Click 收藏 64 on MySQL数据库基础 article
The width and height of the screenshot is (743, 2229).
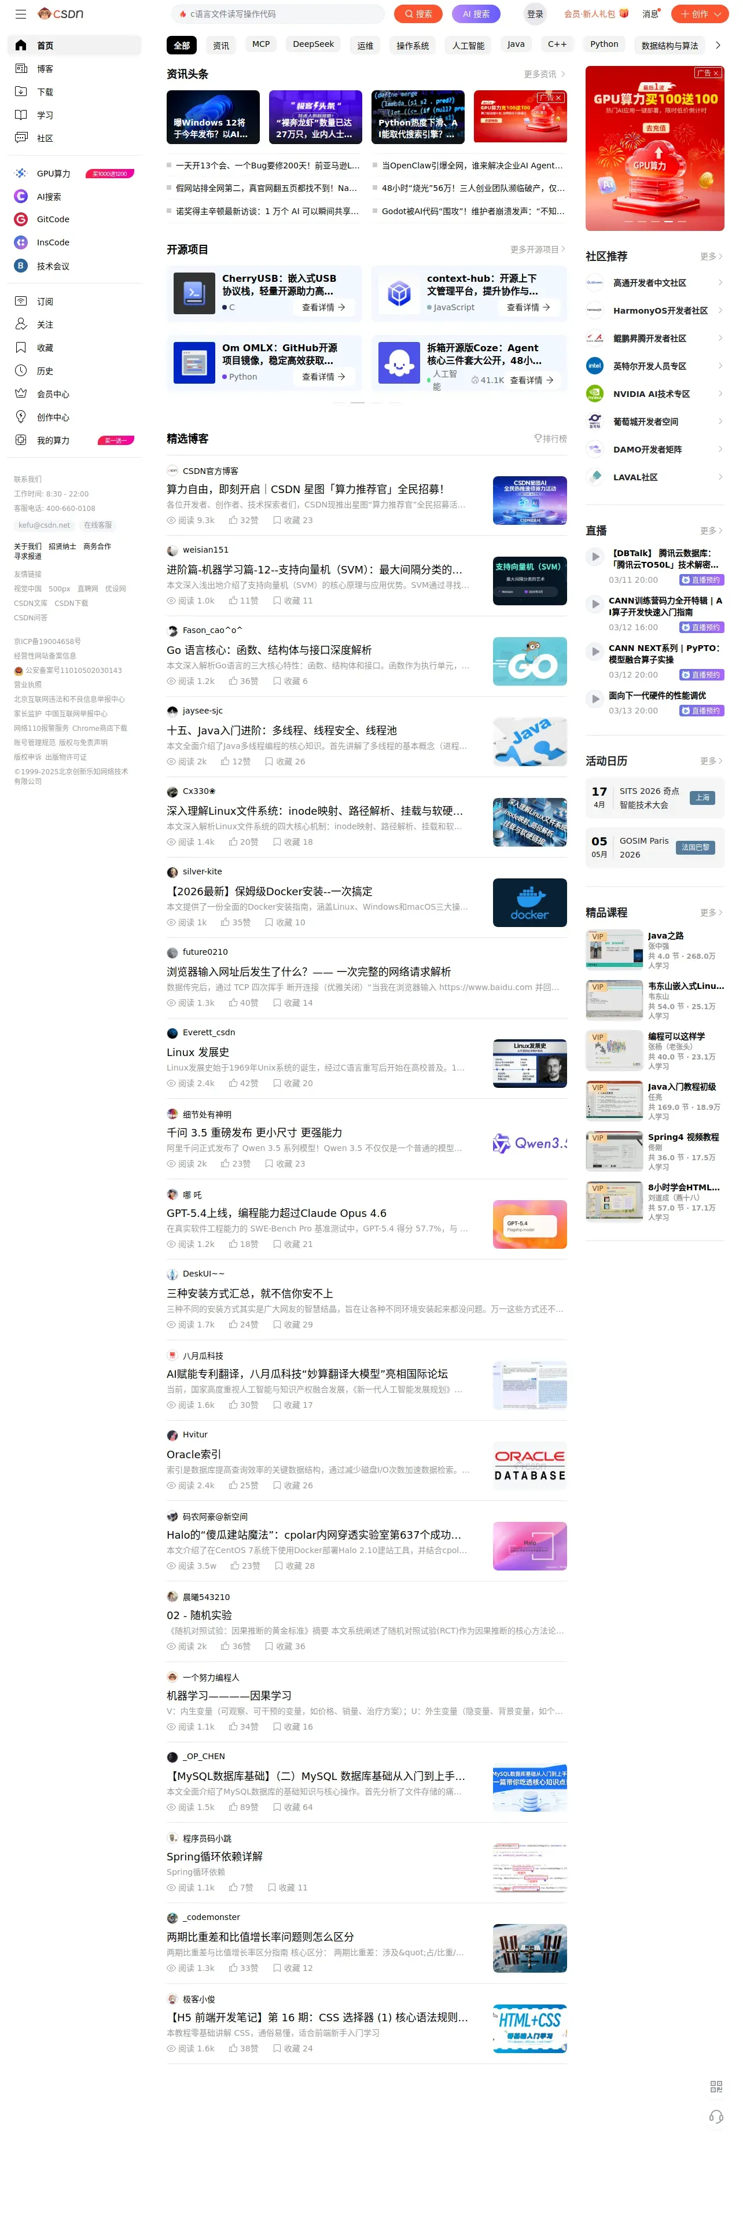click(292, 1807)
